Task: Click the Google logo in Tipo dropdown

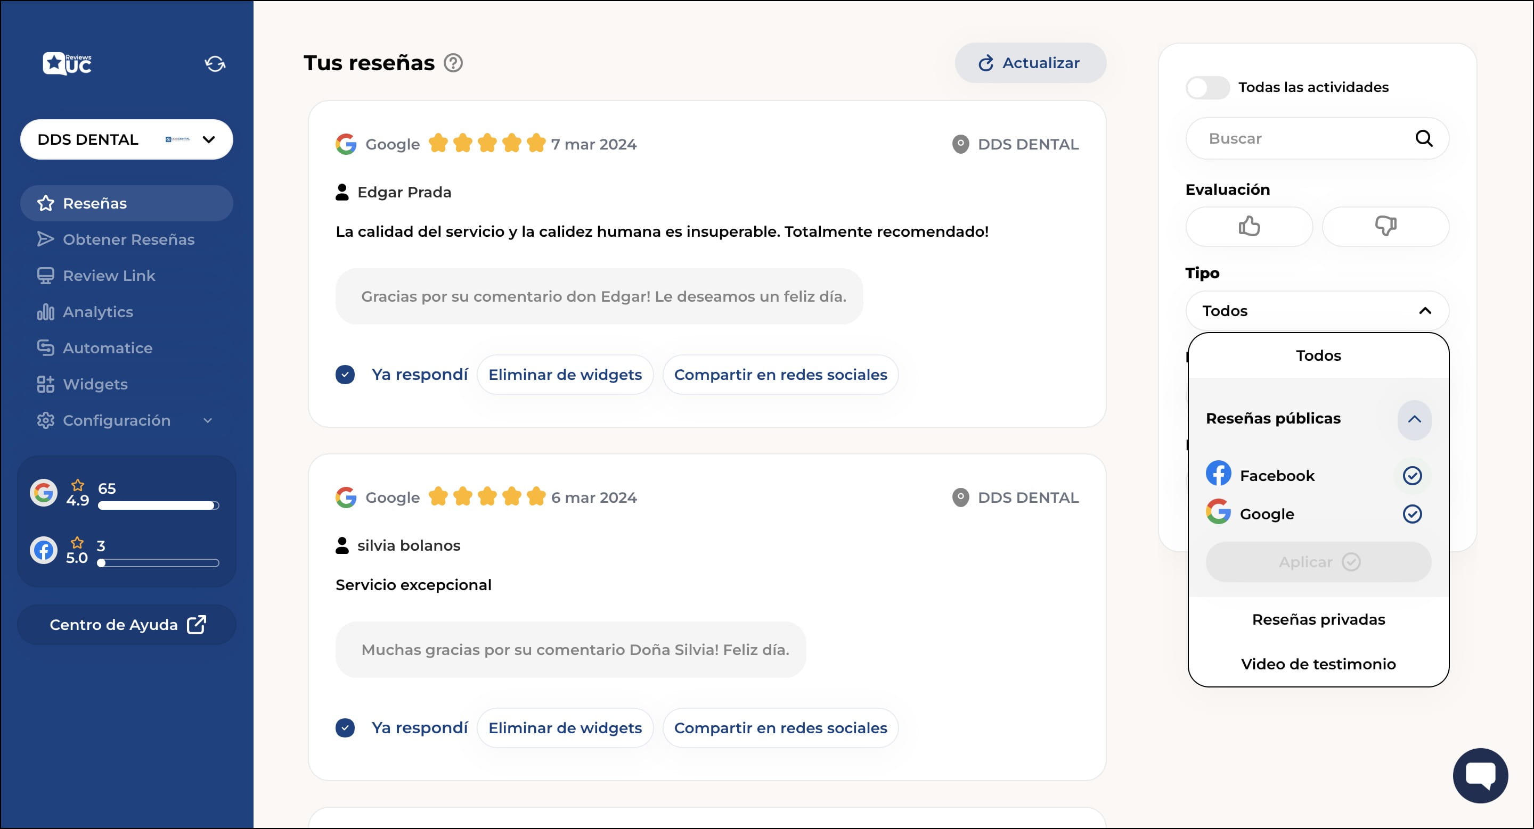Action: click(x=1218, y=512)
